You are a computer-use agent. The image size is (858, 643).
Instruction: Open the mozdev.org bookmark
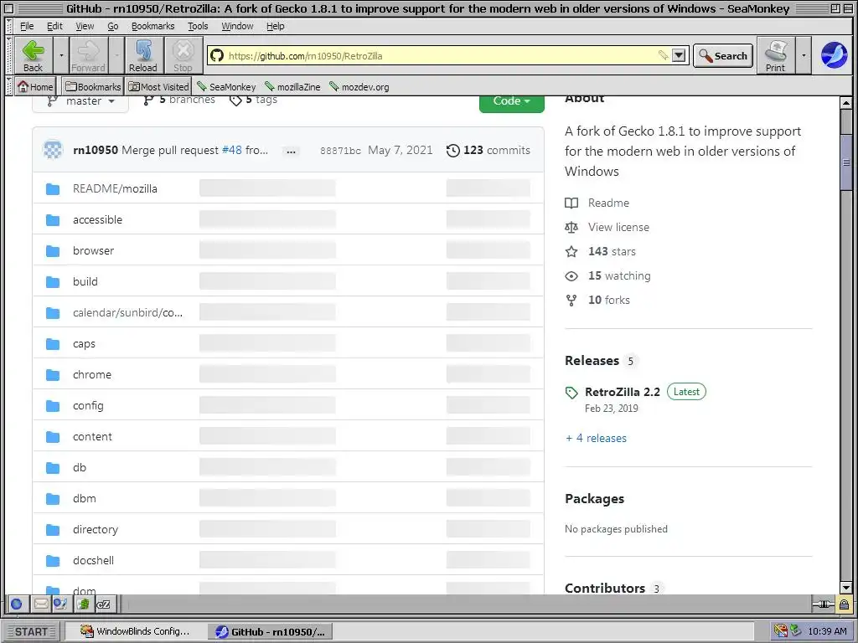pyautogui.click(x=359, y=86)
